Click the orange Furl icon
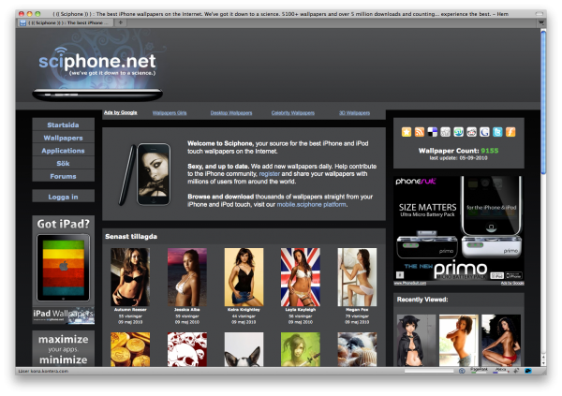Screen dimensions: 562x396 tap(510, 132)
